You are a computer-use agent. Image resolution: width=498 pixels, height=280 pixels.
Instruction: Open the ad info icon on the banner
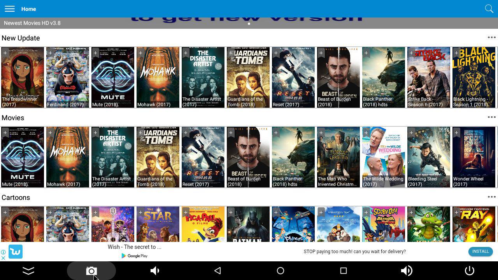tap(3, 252)
